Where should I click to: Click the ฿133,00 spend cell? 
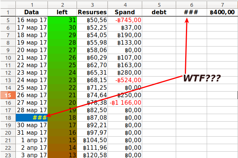point(125,43)
